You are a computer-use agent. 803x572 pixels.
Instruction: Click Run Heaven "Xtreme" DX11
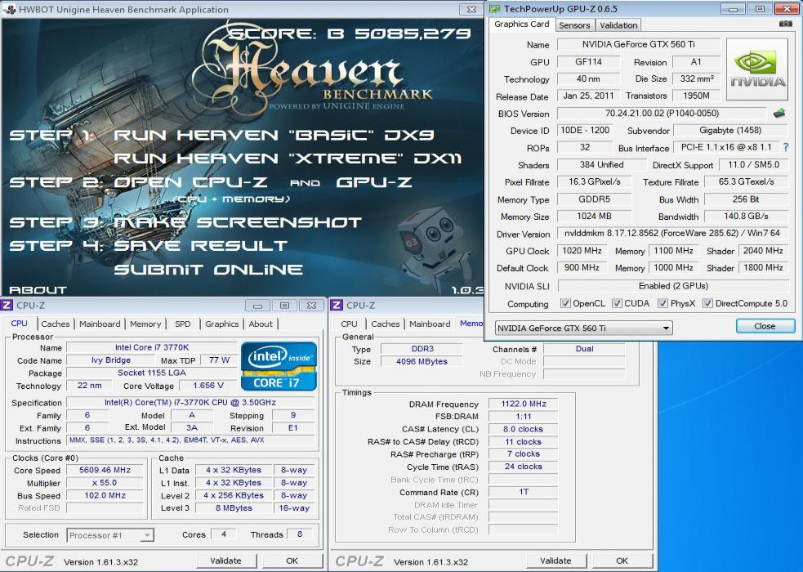[288, 159]
